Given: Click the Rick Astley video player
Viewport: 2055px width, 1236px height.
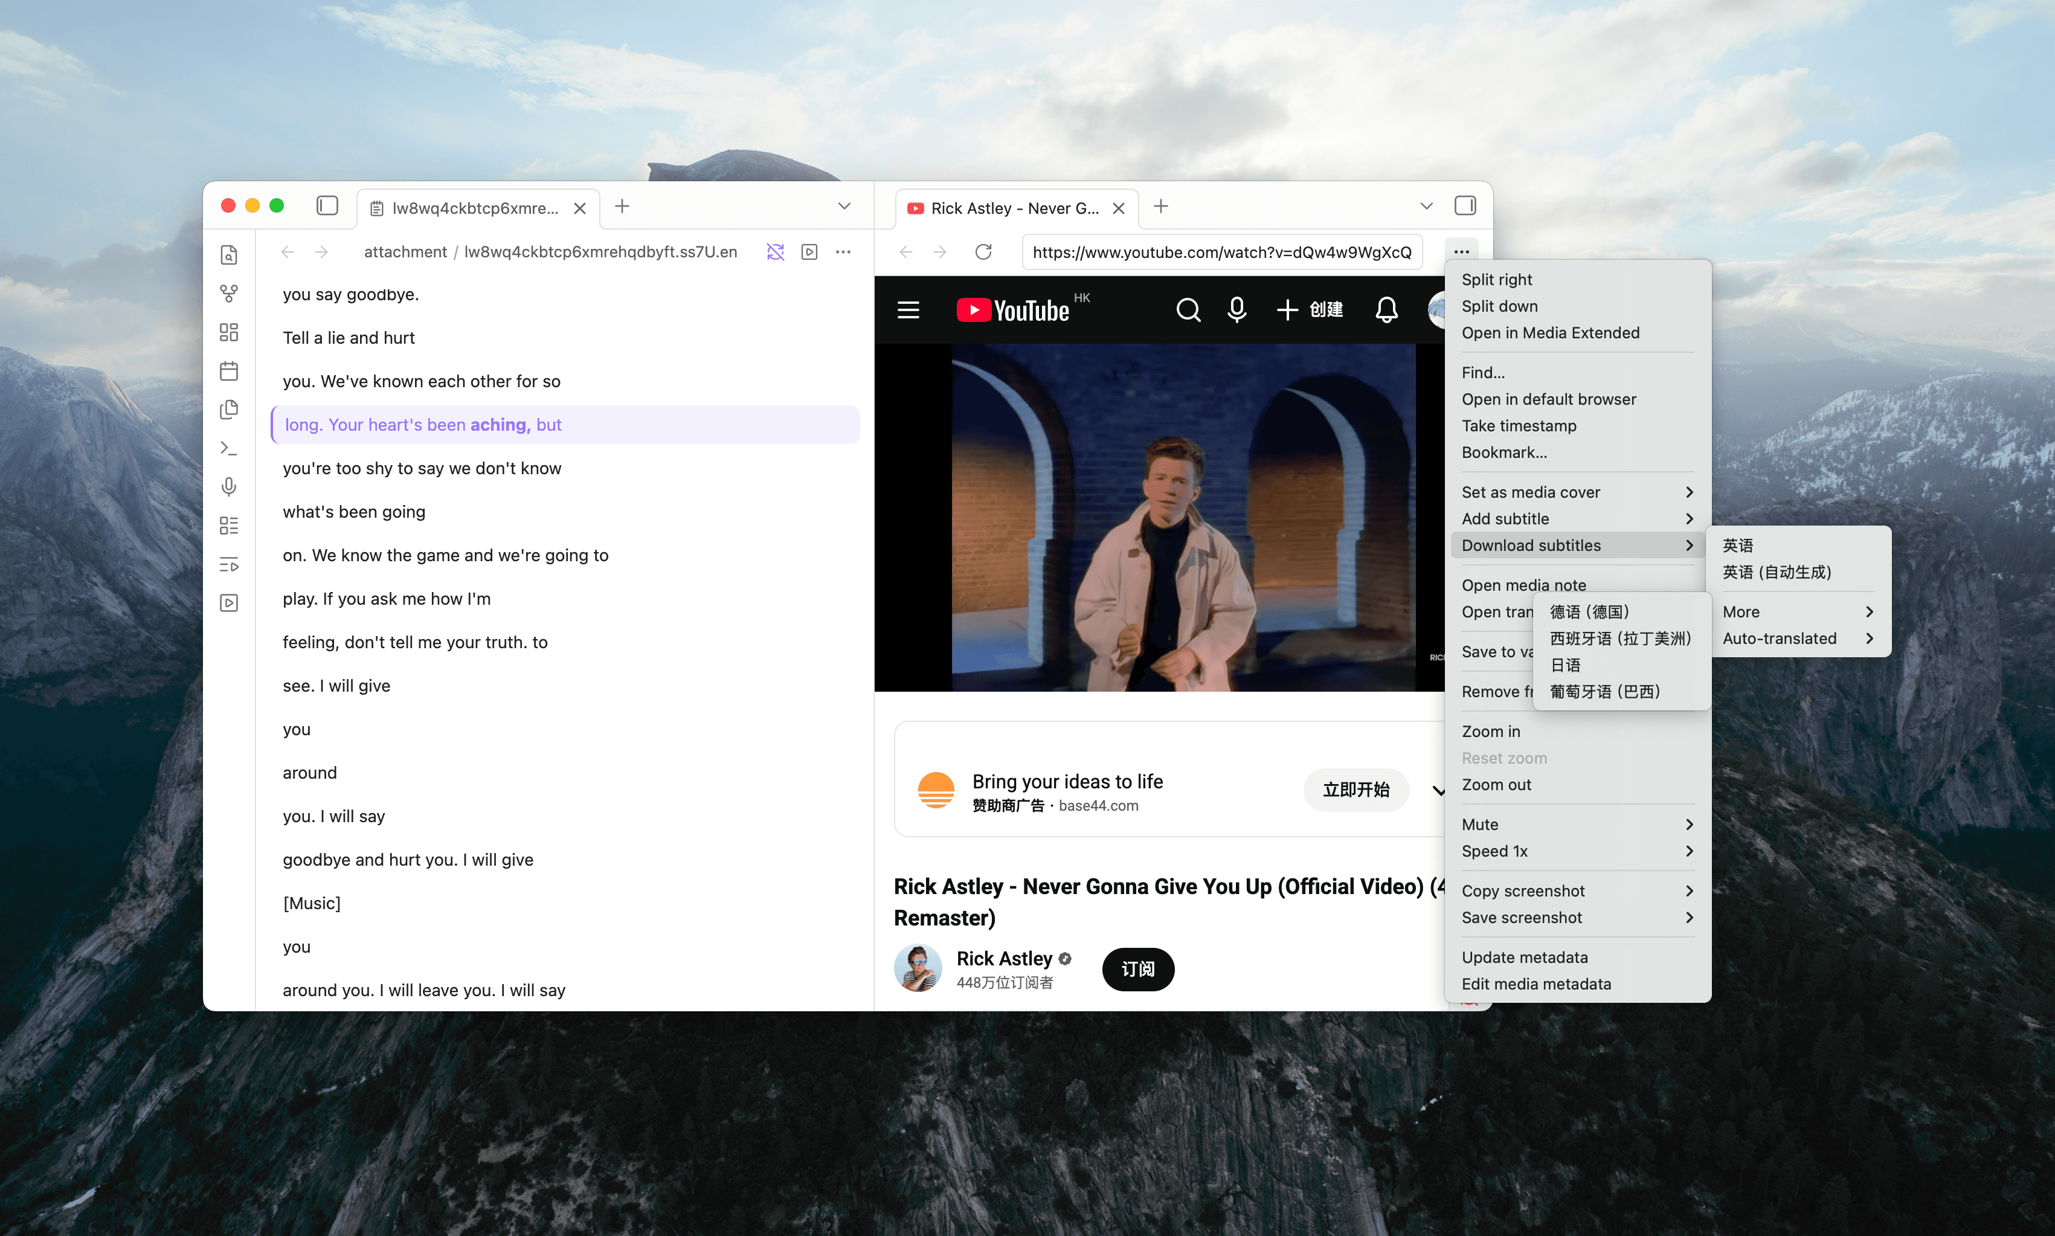Looking at the screenshot, I should [1159, 517].
